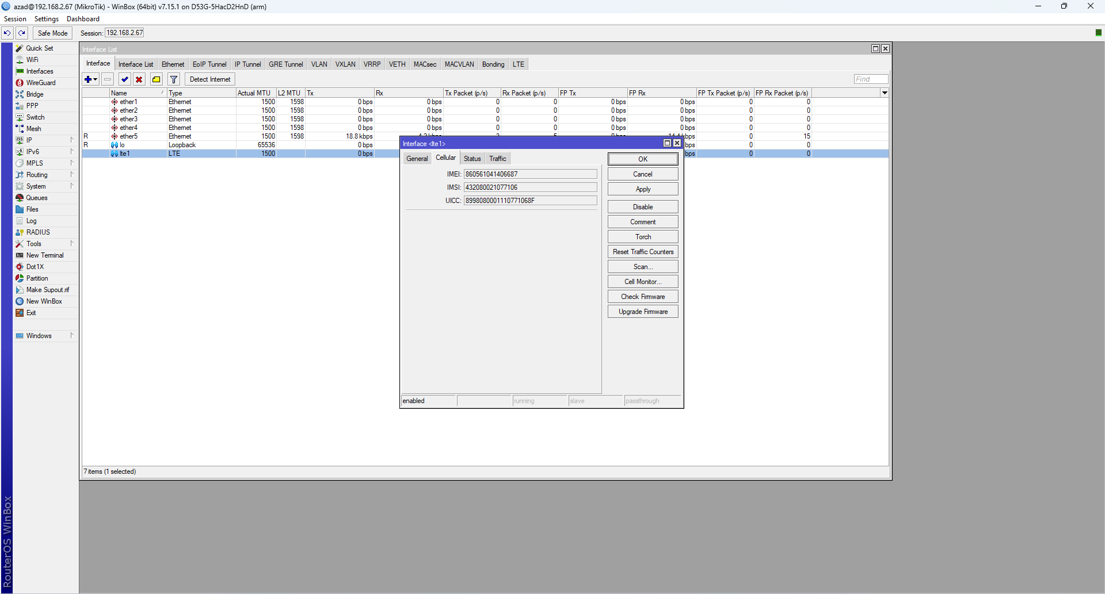Launch New WinBox
The width and height of the screenshot is (1105, 594).
[x=44, y=301]
